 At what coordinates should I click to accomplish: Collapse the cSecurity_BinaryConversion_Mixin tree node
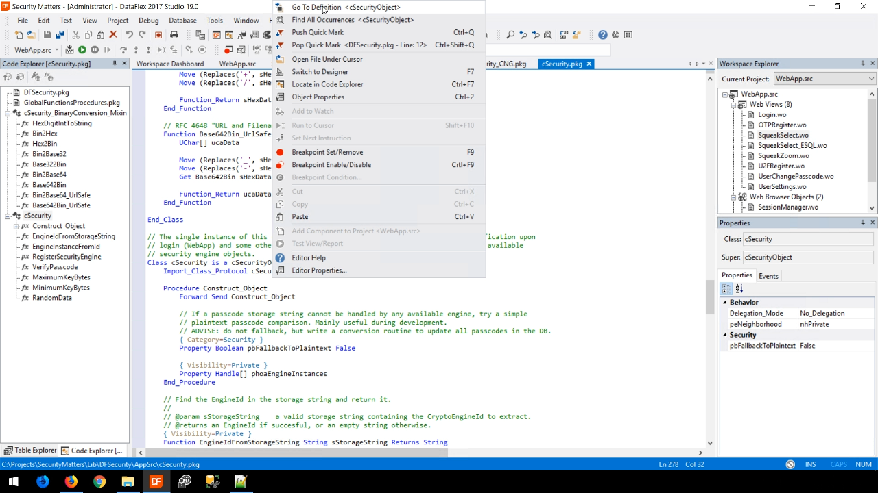(x=8, y=113)
